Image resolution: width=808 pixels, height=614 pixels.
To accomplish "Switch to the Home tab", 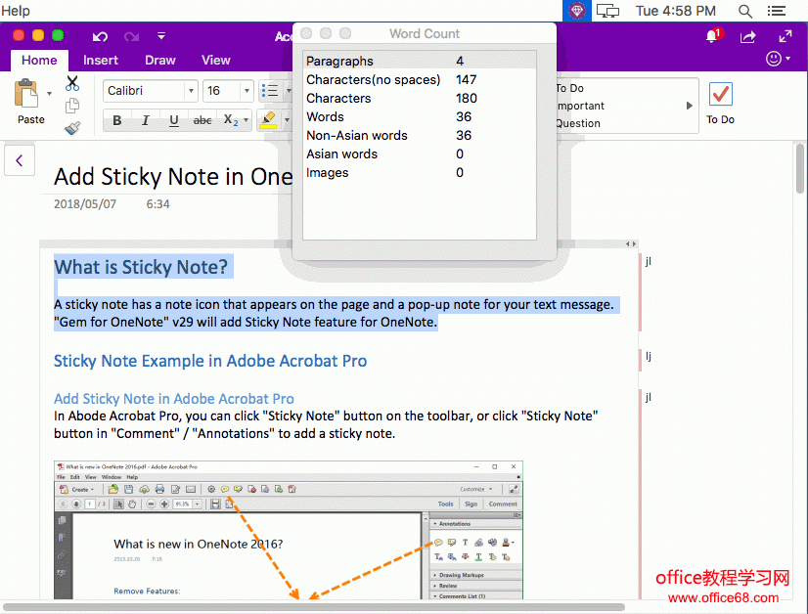I will 39,61.
